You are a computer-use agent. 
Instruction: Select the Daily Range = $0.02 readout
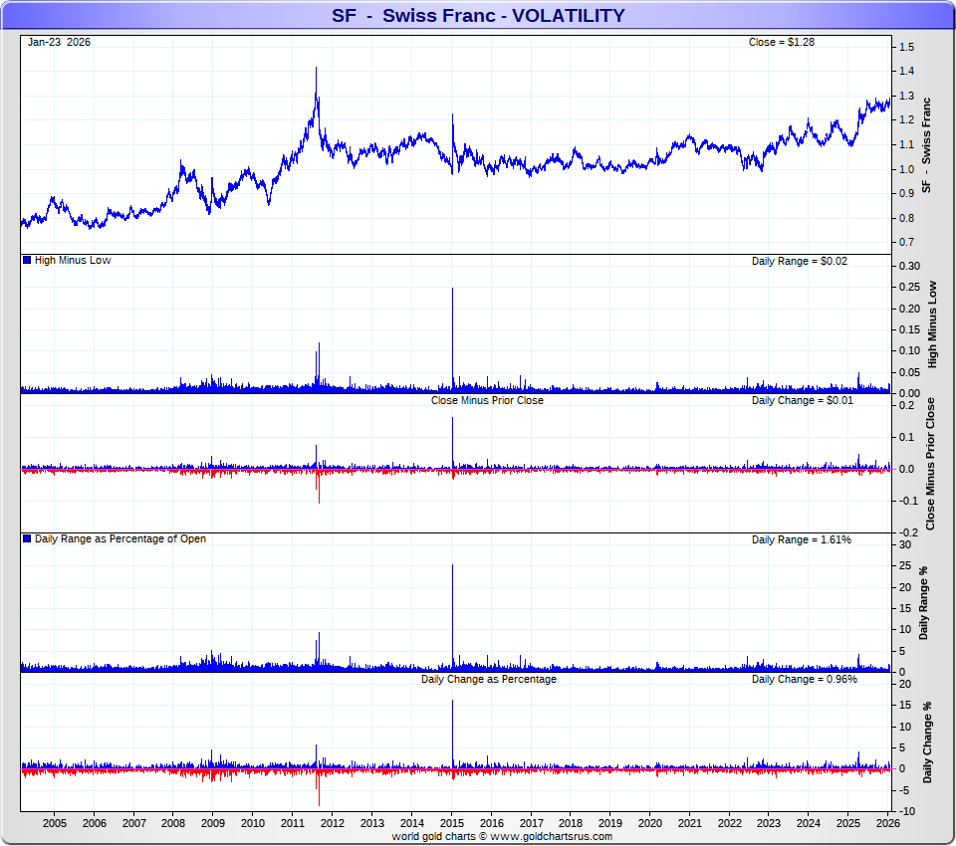pos(801,261)
